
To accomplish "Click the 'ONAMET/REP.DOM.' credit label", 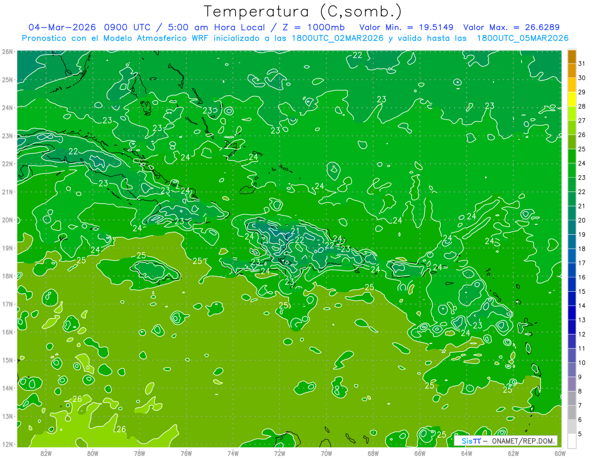I will click(523, 441).
